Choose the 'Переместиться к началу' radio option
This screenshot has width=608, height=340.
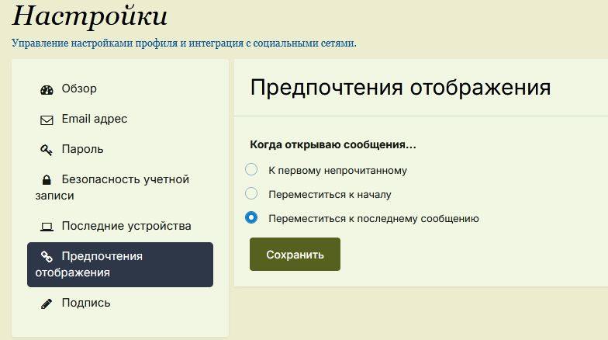coord(251,193)
